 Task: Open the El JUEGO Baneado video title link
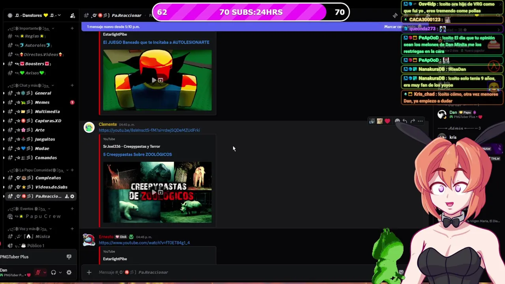(x=156, y=42)
